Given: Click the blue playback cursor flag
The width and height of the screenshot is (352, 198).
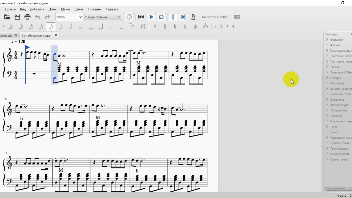Looking at the screenshot, I should [27, 48].
